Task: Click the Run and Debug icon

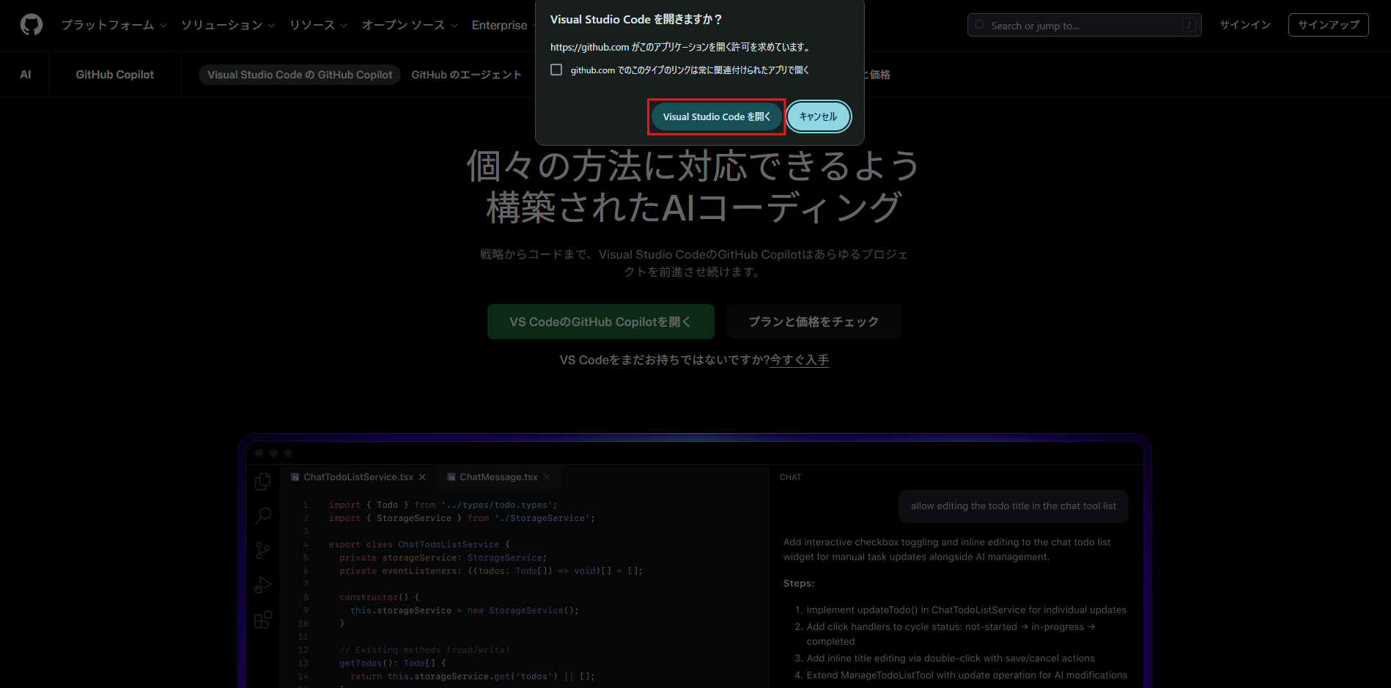Action: coord(262,585)
